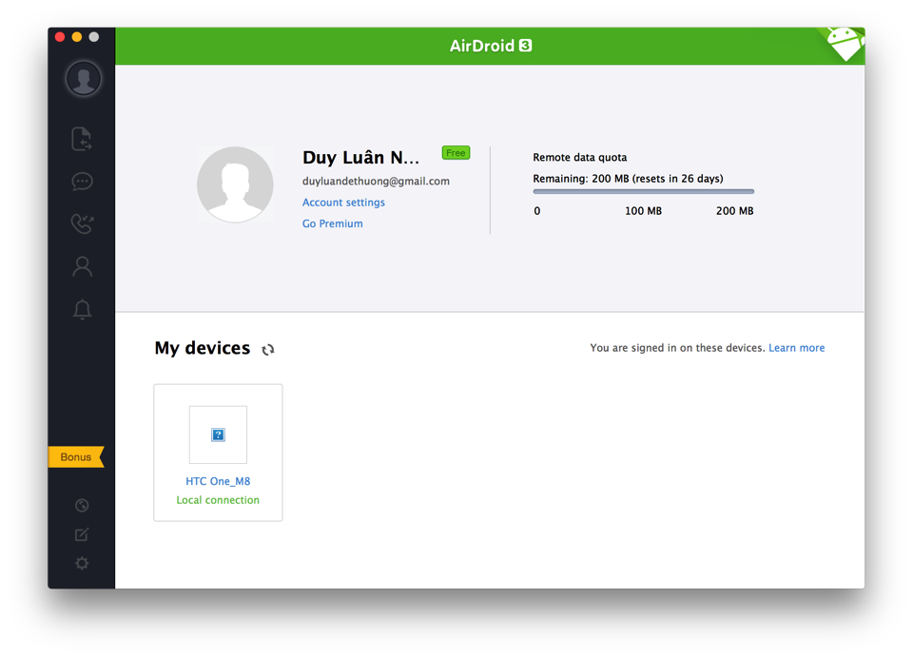Refresh the My devices list

coord(268,349)
